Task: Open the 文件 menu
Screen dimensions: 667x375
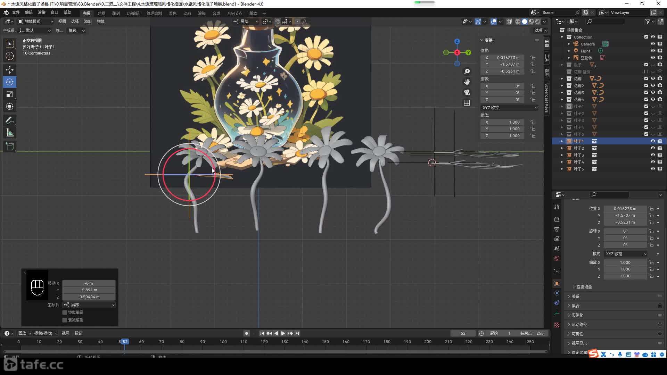Action: pyautogui.click(x=16, y=12)
